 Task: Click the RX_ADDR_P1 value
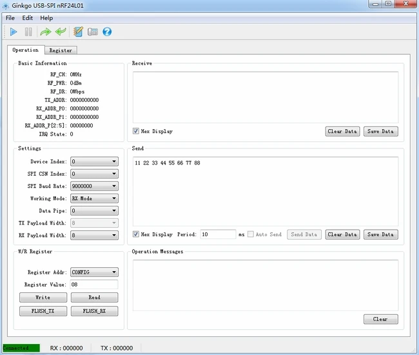84,117
